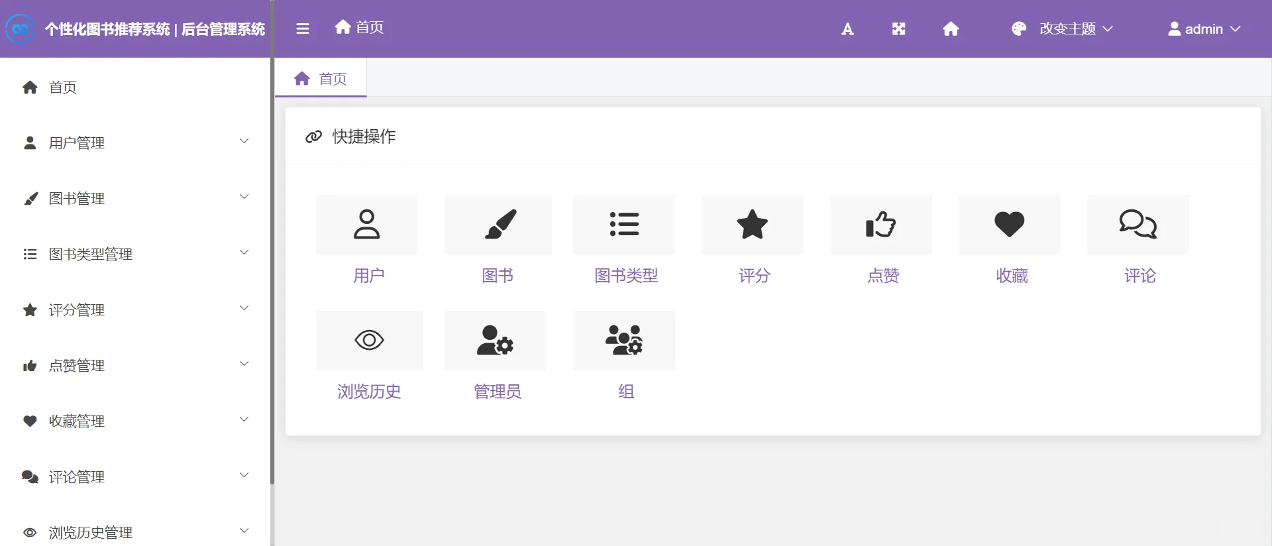Click the list icon beside 图书类型管理
The image size is (1272, 546).
[30, 254]
